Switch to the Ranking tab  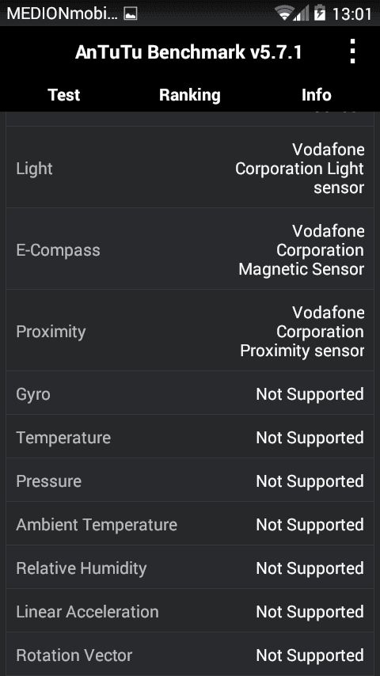point(190,95)
